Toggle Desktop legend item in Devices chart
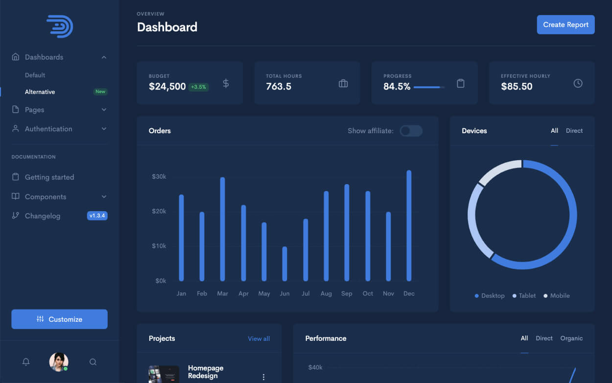This screenshot has height=383, width=612. point(490,296)
